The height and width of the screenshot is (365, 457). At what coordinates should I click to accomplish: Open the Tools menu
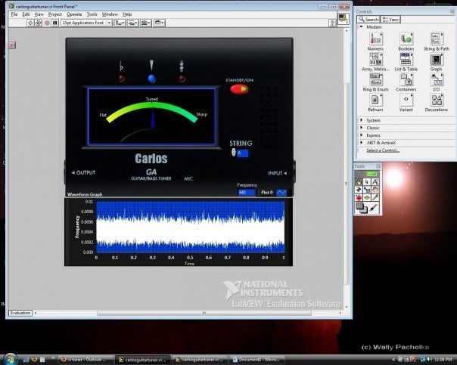(92, 14)
